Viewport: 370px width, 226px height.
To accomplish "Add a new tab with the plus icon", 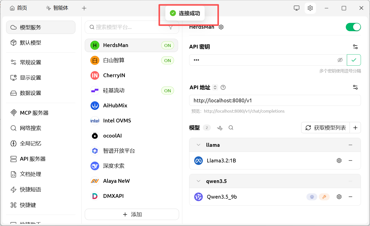I will point(84,8).
